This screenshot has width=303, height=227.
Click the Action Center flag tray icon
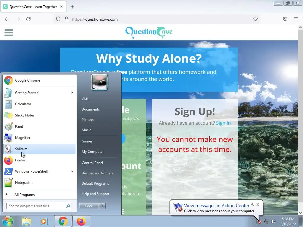click(259, 221)
